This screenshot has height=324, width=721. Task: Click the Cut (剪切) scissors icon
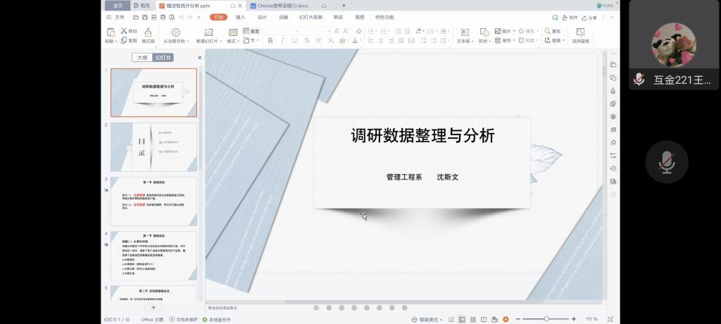[124, 31]
